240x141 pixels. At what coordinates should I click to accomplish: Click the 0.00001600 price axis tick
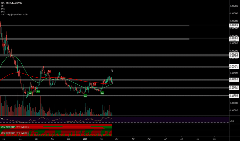[x=234, y=6]
